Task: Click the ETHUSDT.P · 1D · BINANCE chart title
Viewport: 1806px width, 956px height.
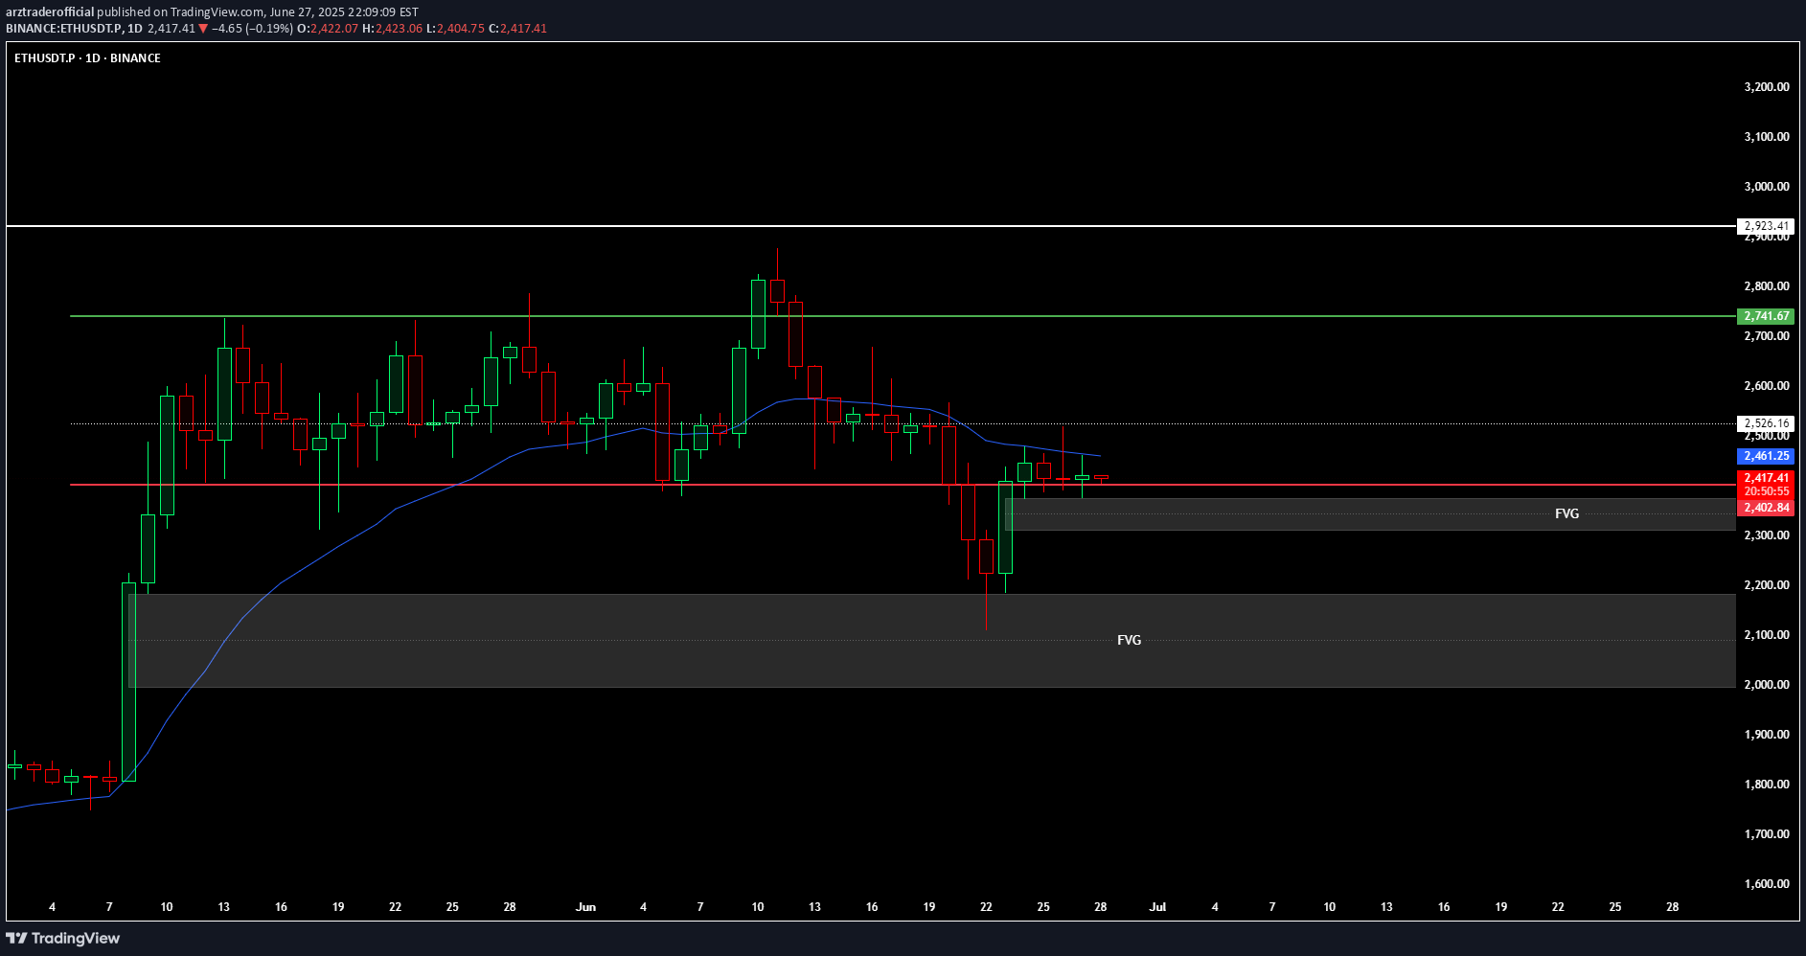Action: (87, 58)
